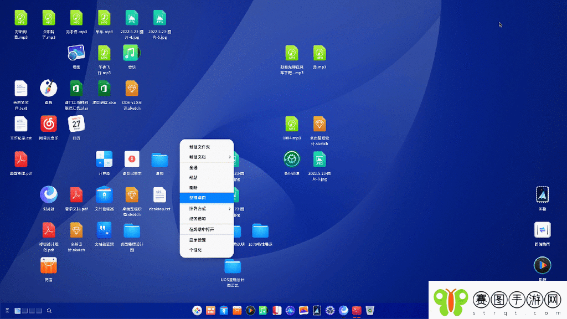Open the 桌面整理设计图 folder
Screen dimensions: 567x319
(132, 231)
